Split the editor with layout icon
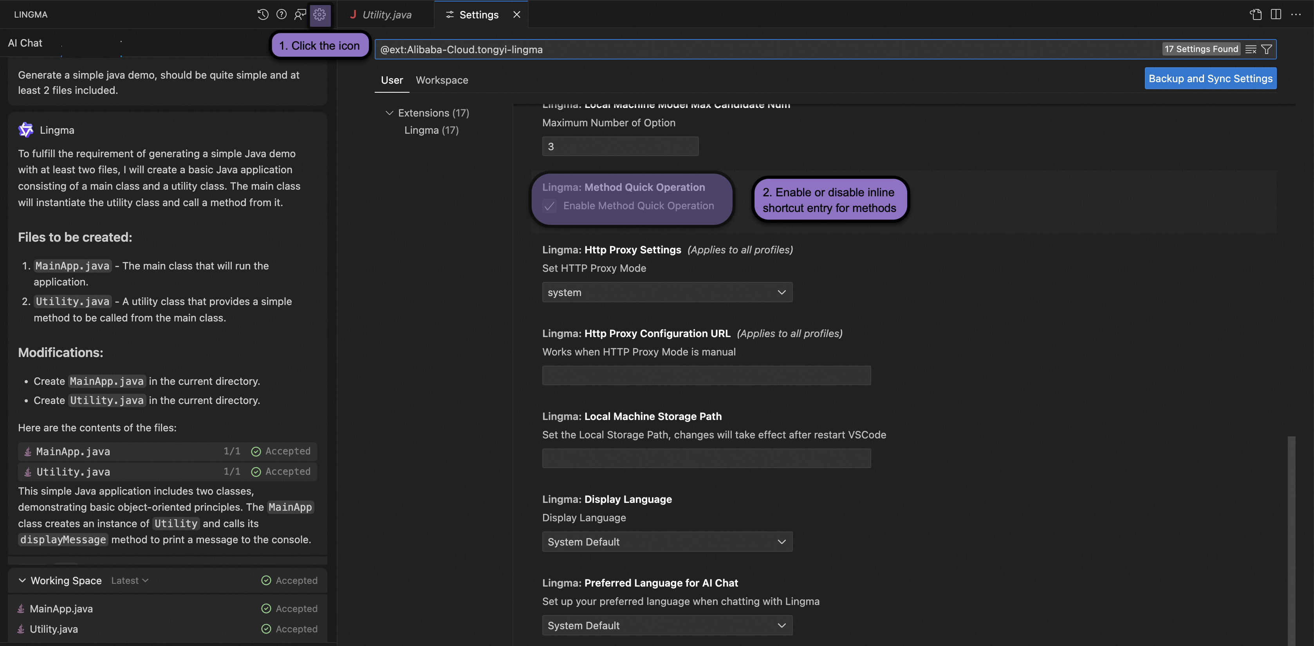This screenshot has width=1314, height=646. click(x=1276, y=14)
